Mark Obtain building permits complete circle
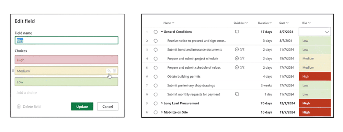This screenshot has width=343, height=132. click(x=156, y=77)
